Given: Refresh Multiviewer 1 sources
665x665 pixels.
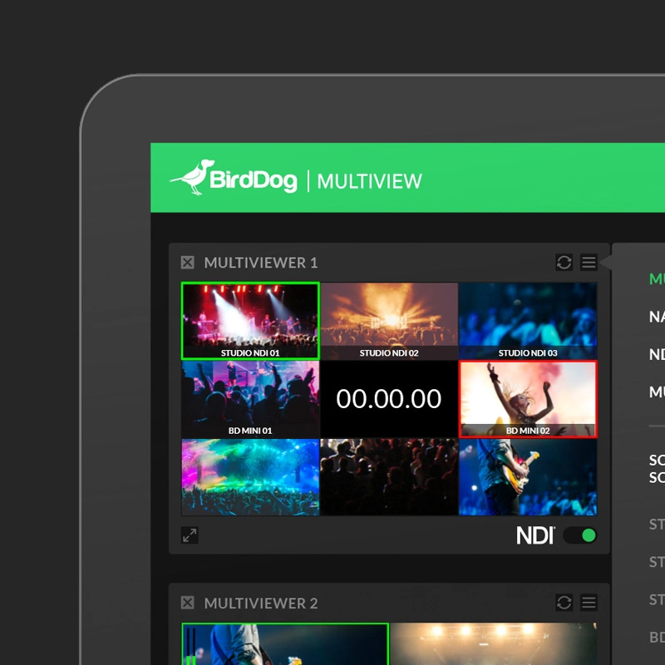Looking at the screenshot, I should pos(564,262).
